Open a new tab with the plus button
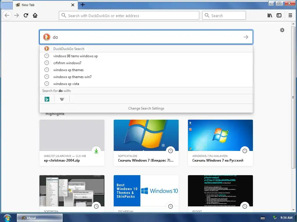Screen dimensions: 297x222 83,5
